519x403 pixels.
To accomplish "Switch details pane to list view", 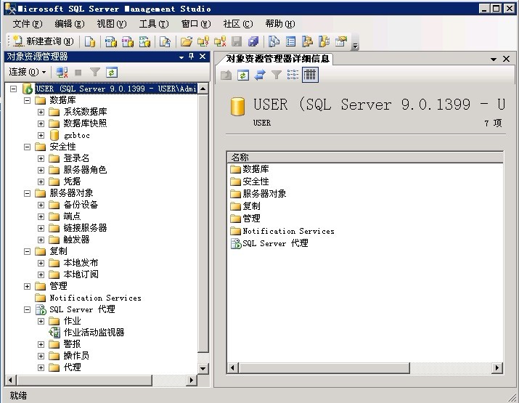I will 293,76.
